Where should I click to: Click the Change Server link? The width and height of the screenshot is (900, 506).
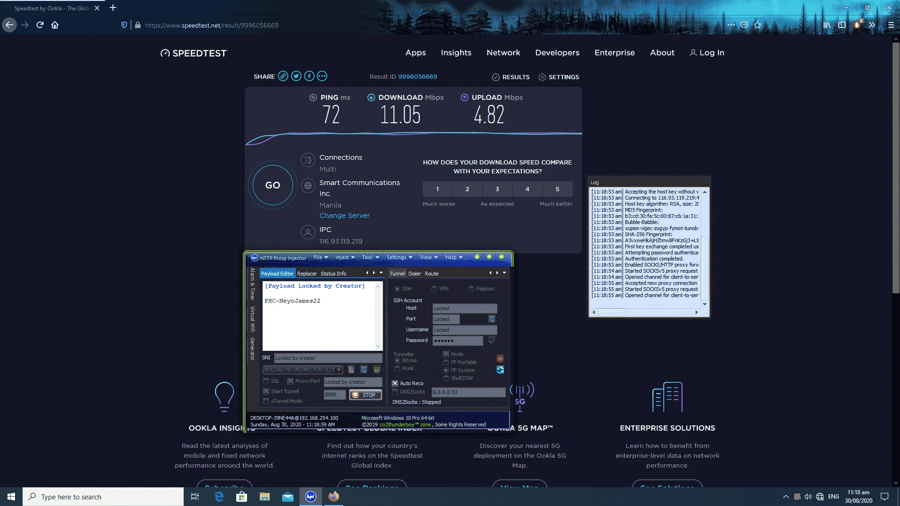[x=345, y=216]
